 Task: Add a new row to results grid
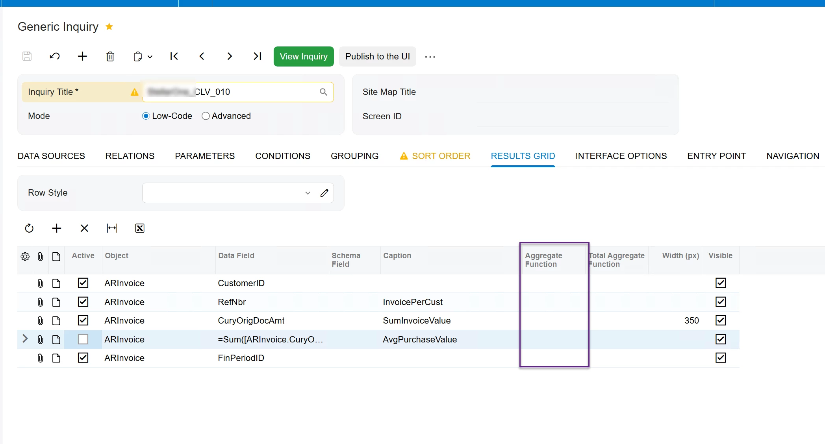click(57, 228)
